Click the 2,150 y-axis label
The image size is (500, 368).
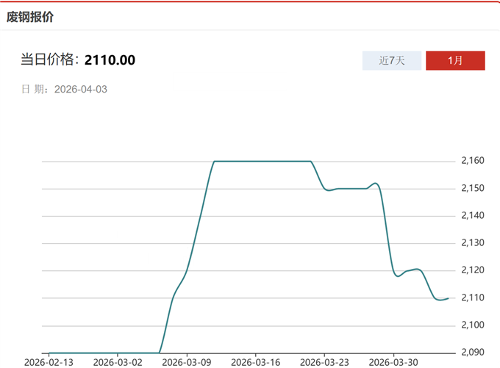(x=473, y=189)
